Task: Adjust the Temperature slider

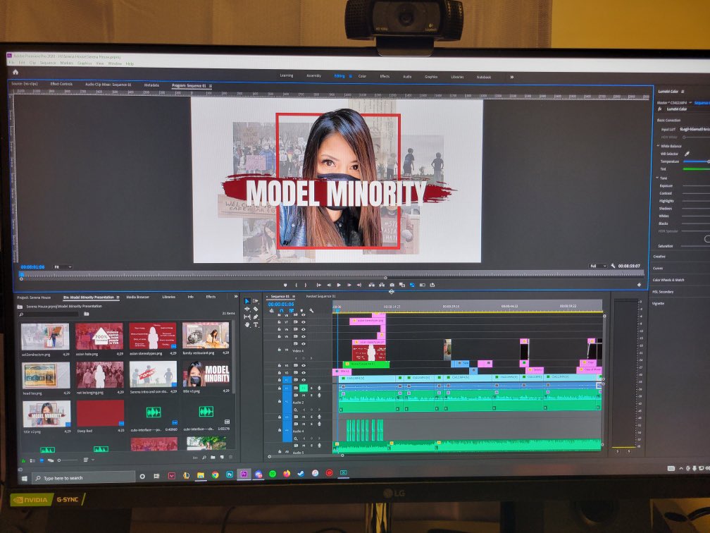Action: pos(697,161)
